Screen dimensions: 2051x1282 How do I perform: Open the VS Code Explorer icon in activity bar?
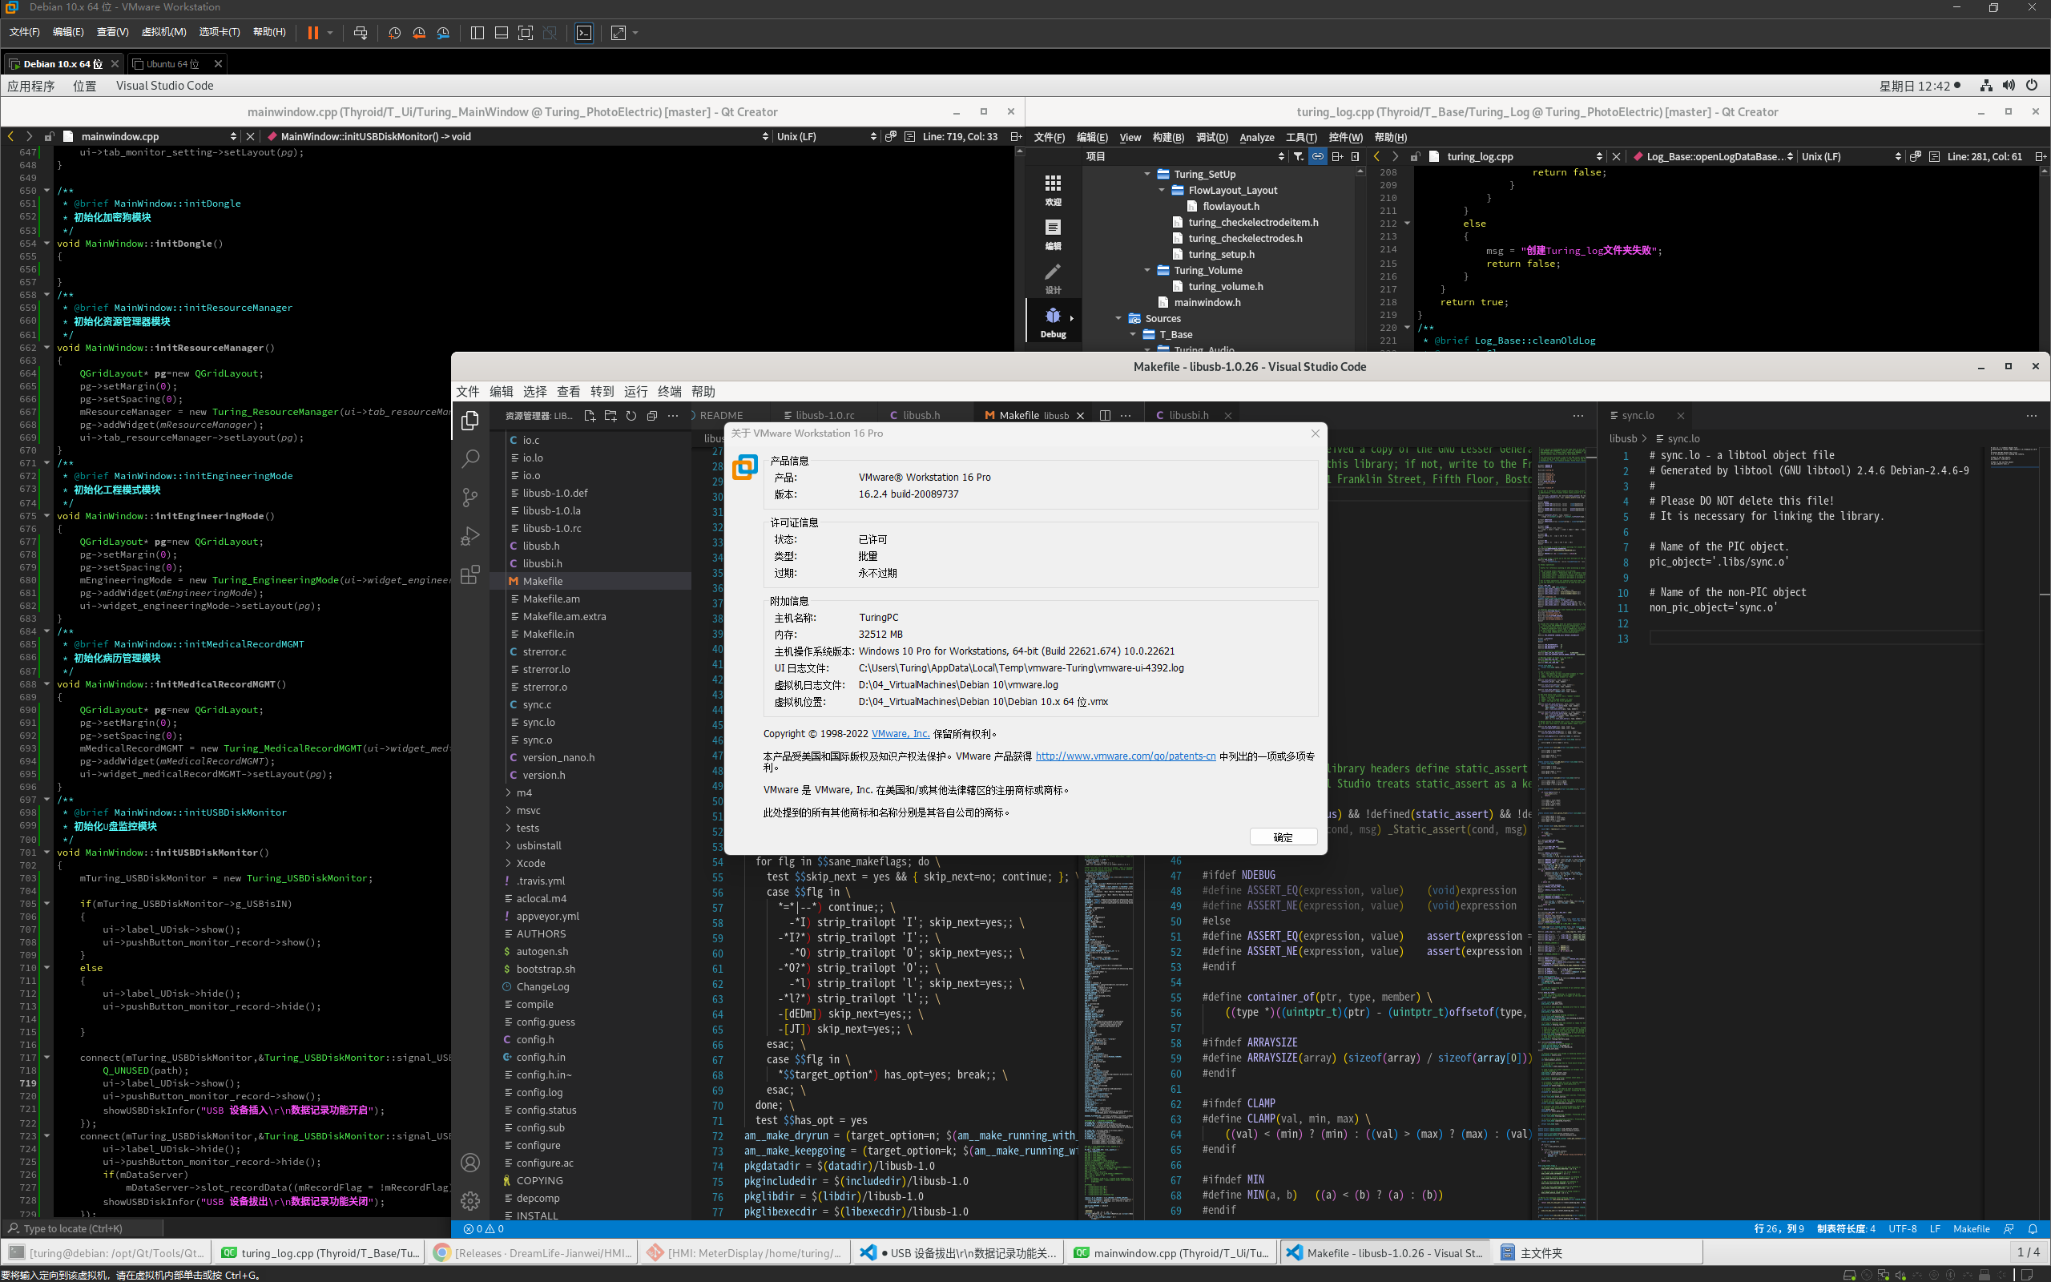pyautogui.click(x=470, y=421)
